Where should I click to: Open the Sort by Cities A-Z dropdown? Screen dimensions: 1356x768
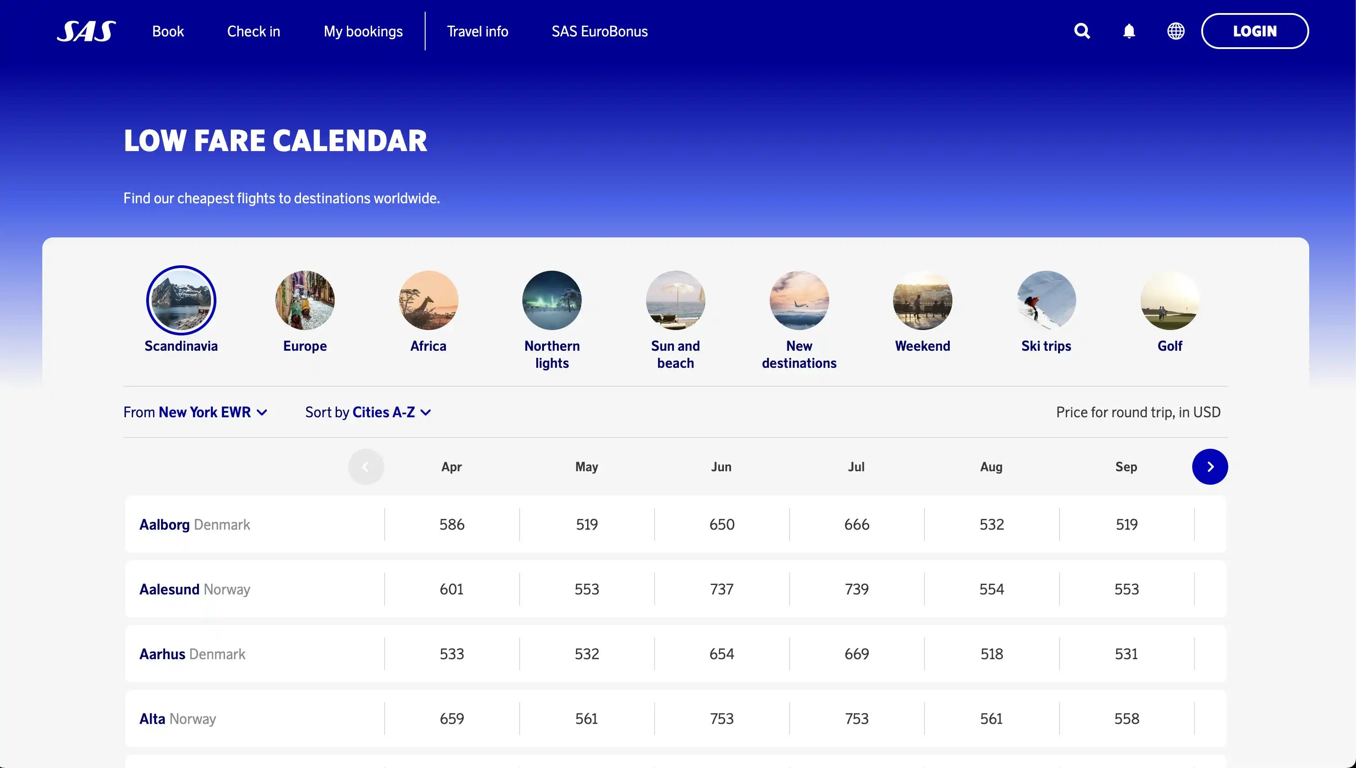point(368,412)
